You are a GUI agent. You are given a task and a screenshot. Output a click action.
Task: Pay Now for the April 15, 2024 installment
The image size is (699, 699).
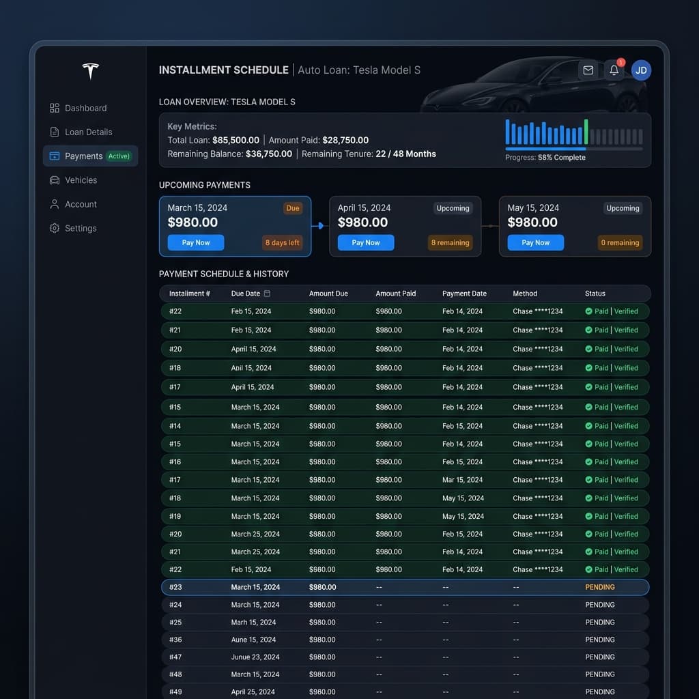coord(366,242)
